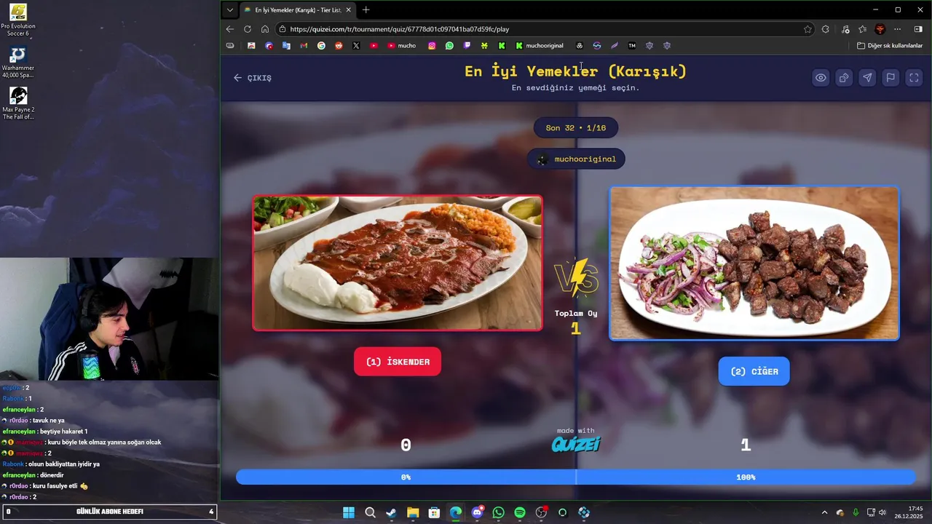932x524 pixels.
Task: Open the WhatsApp bookmark
Action: (x=449, y=45)
